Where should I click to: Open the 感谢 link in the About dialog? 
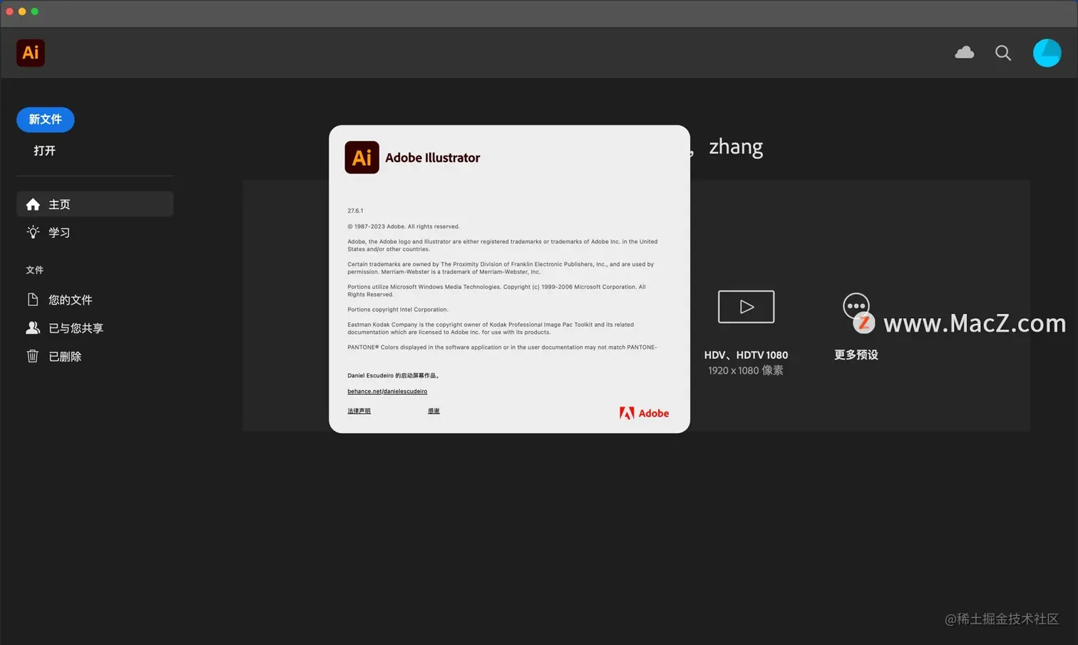pyautogui.click(x=433, y=411)
